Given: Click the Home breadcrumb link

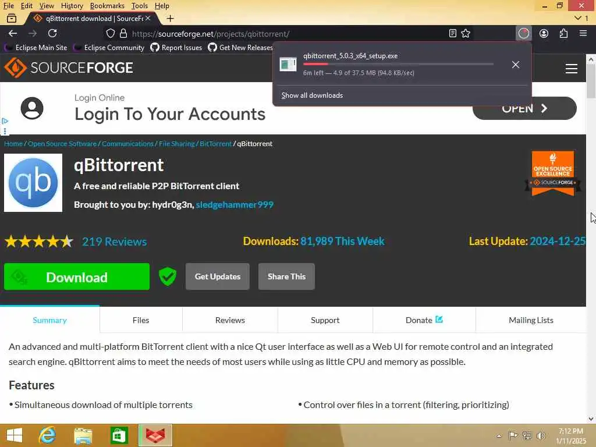Looking at the screenshot, I should (13, 144).
